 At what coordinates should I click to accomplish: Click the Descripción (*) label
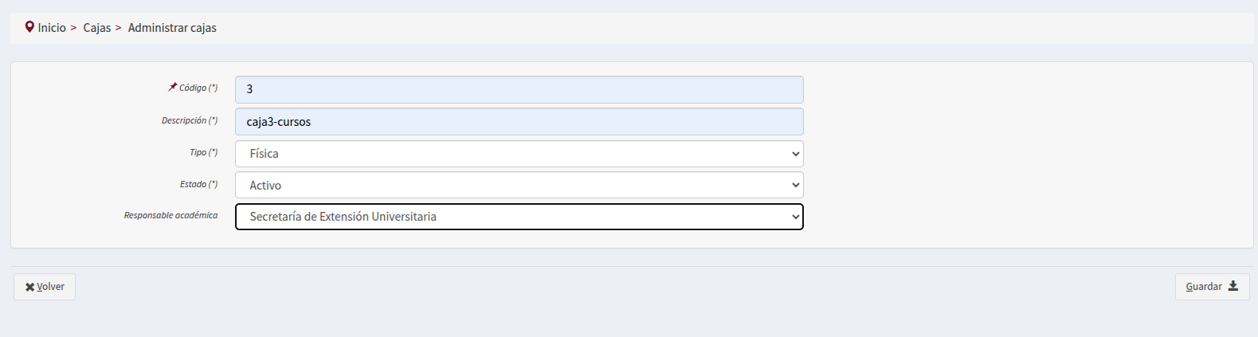190,120
